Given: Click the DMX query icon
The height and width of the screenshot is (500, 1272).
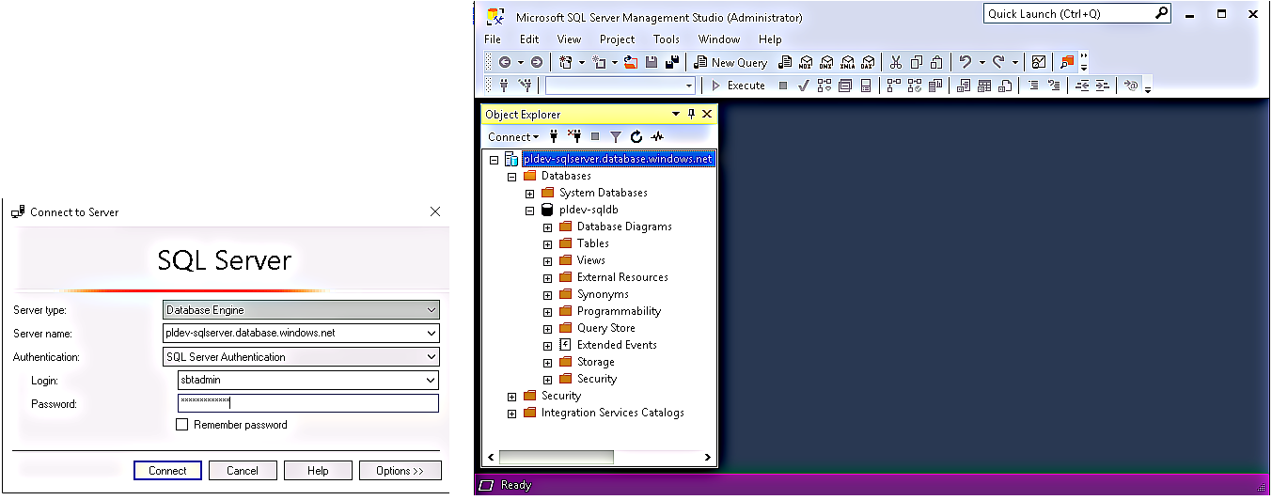Looking at the screenshot, I should pos(826,62).
